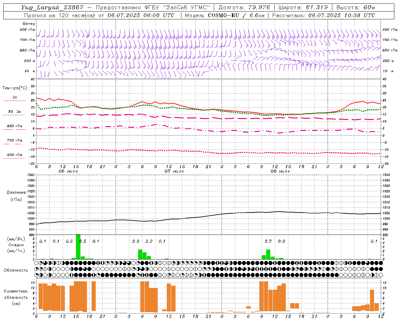Select the 06 июля date label
This screenshot has height=319, width=399.
(x=68, y=171)
